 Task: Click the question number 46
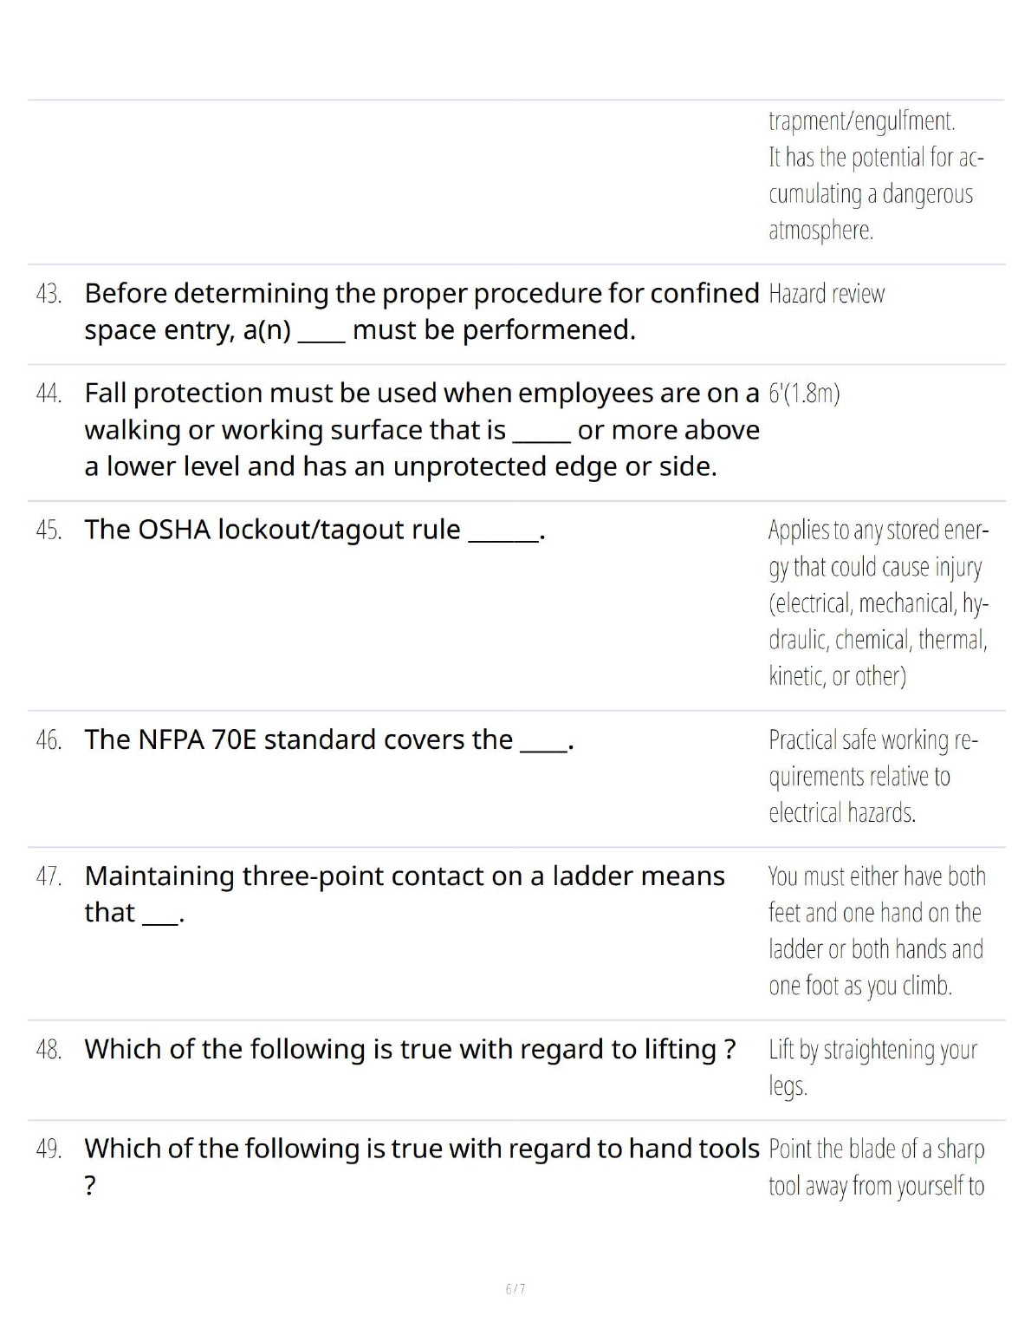click(x=49, y=741)
